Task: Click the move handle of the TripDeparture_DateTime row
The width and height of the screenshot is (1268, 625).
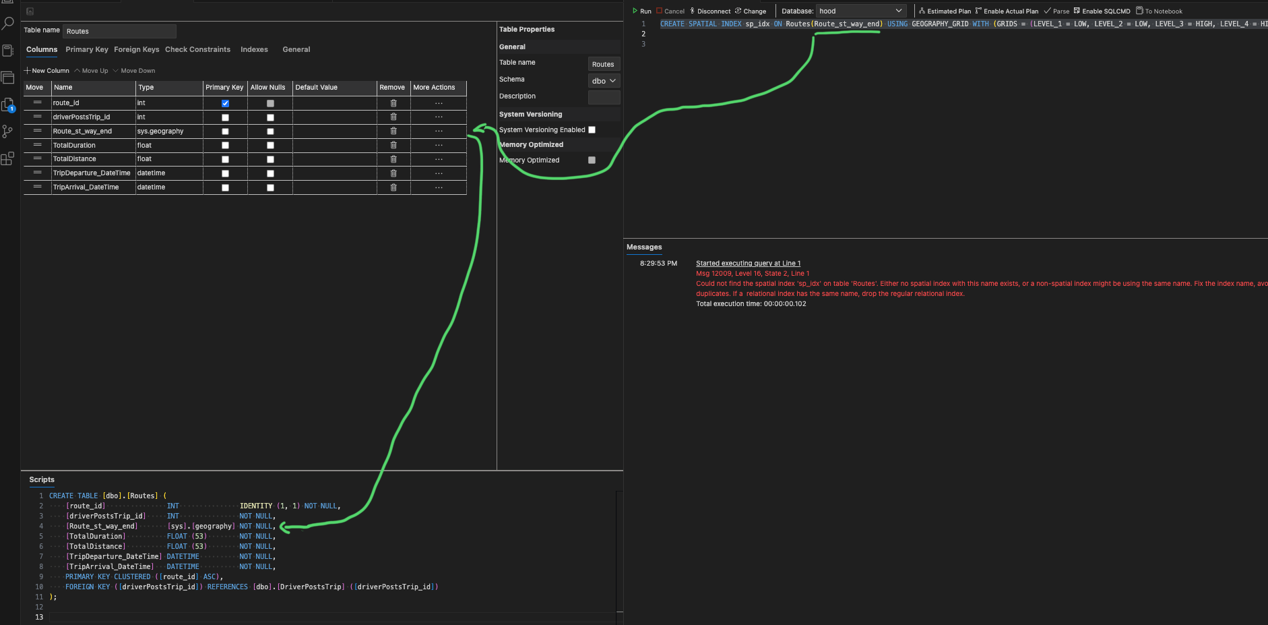Action: (x=37, y=173)
